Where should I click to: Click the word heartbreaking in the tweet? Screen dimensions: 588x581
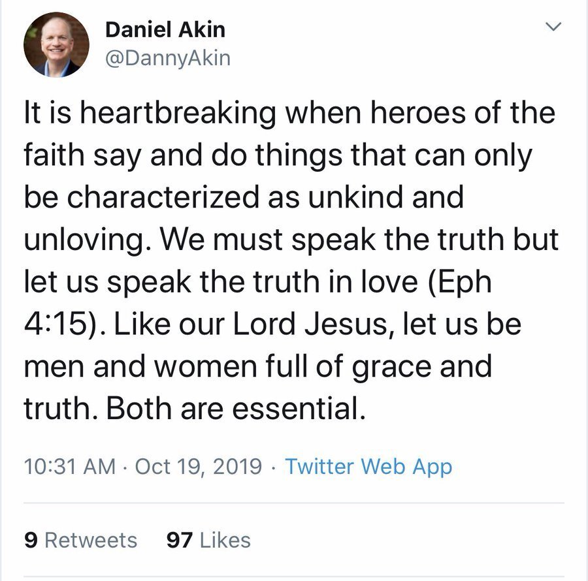[178, 114]
